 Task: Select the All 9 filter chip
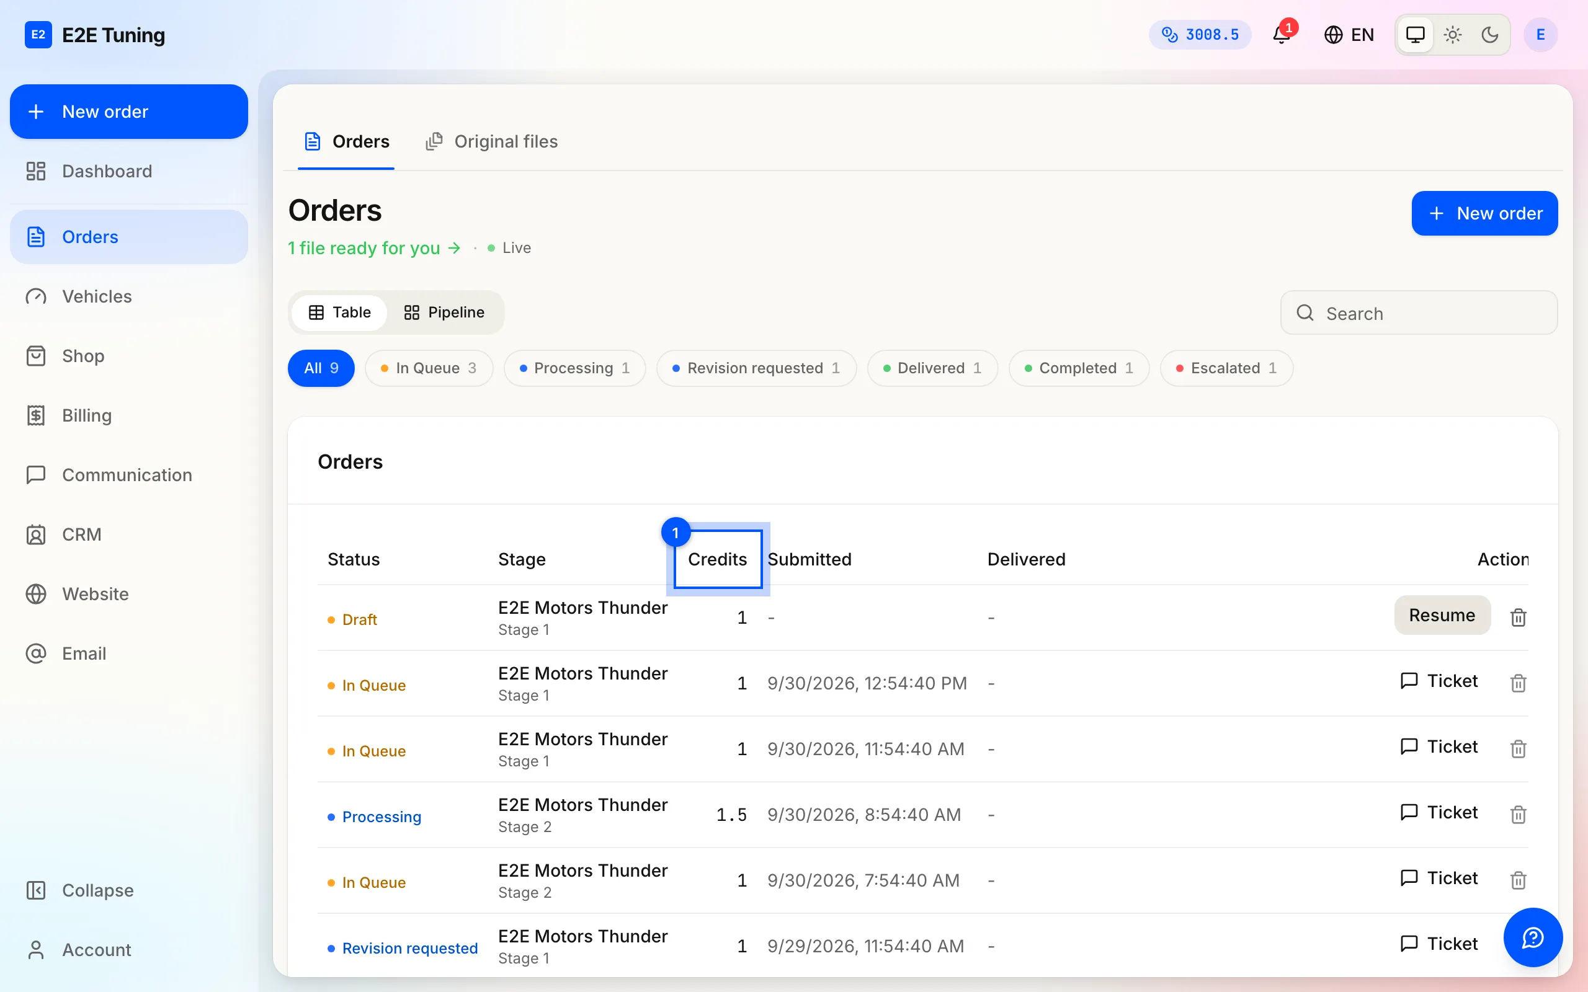(x=321, y=368)
